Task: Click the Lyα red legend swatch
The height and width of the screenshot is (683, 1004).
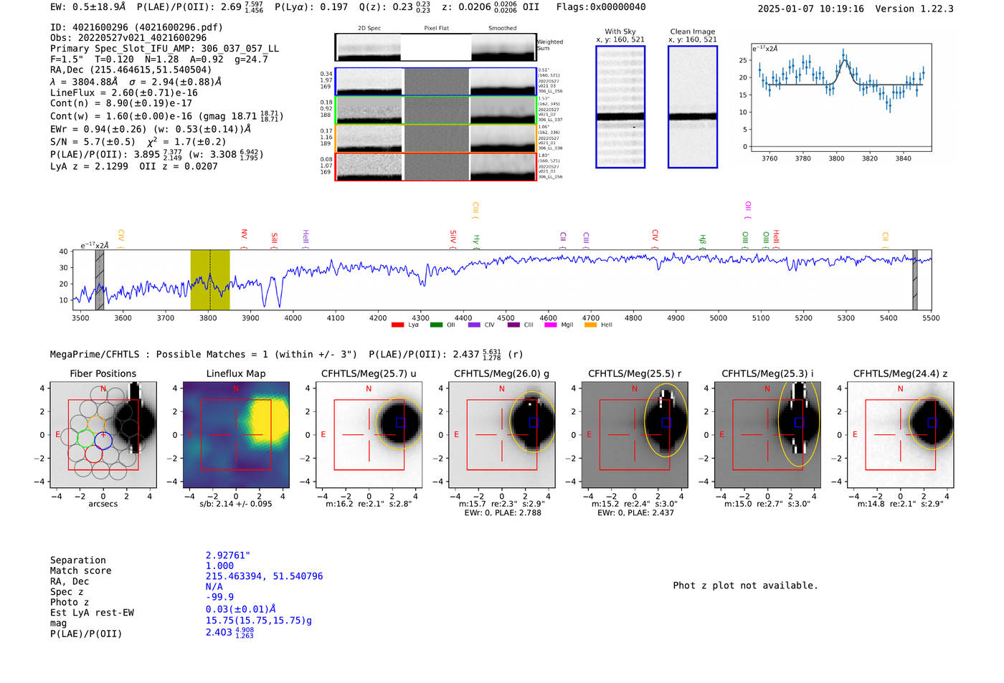Action: (x=398, y=325)
